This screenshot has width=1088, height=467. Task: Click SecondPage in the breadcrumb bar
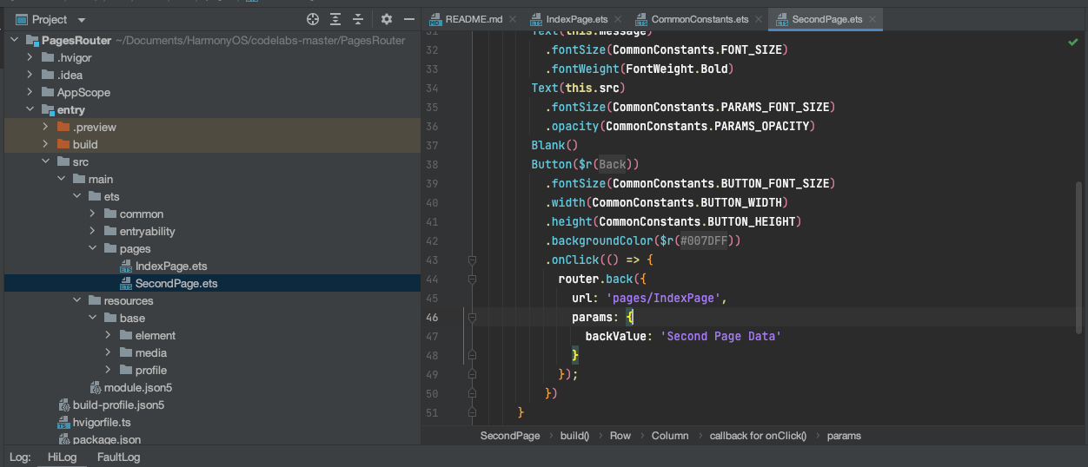click(x=510, y=436)
